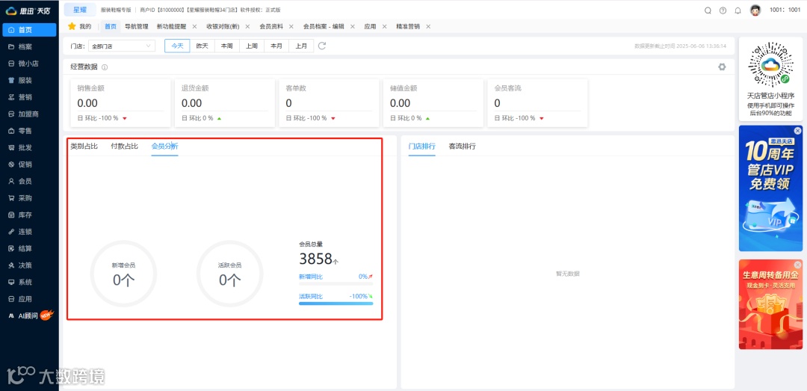
Task: Click the 活跃同比 progress bar
Action: 336,304
